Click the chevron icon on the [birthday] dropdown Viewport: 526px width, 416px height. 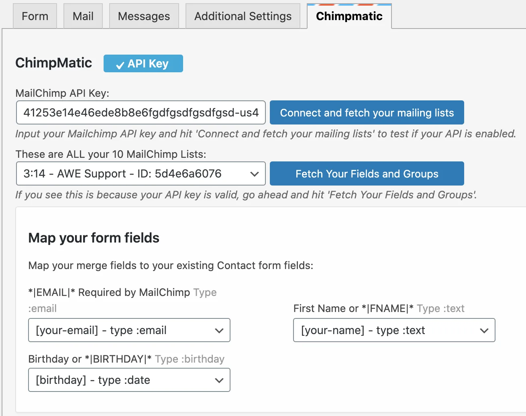click(x=219, y=380)
